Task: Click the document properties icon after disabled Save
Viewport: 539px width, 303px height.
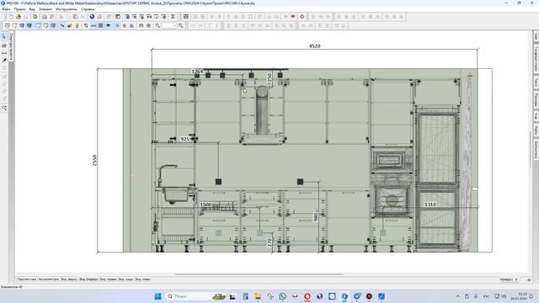Action: [x=35, y=17]
